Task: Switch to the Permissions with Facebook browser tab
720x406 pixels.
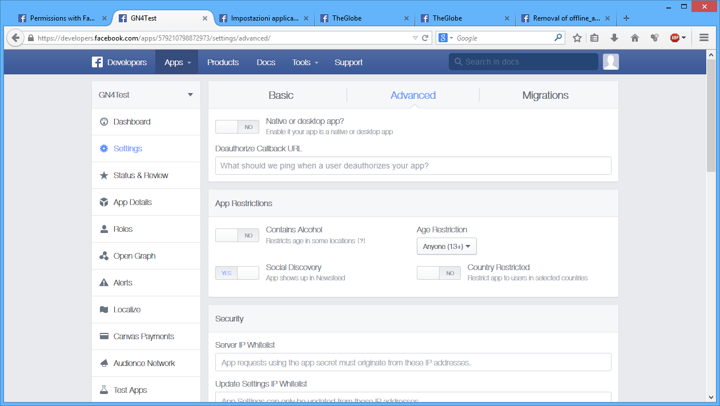Action: coord(63,18)
